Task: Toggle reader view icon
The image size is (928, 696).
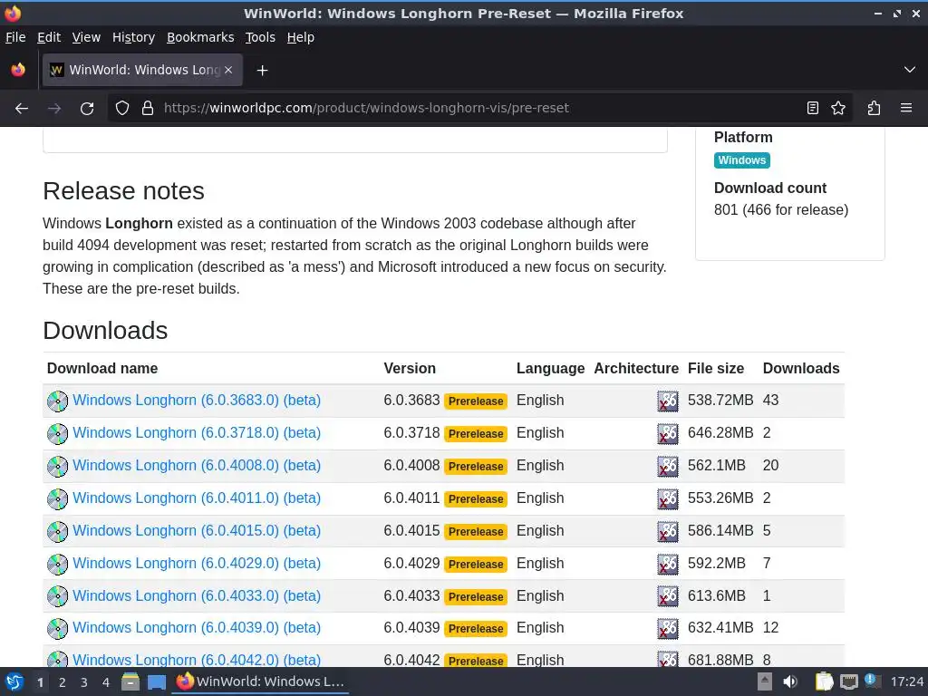Action: tap(813, 108)
